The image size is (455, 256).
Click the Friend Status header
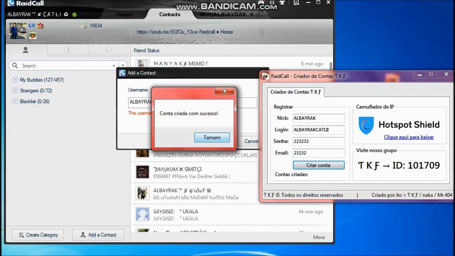coord(146,50)
